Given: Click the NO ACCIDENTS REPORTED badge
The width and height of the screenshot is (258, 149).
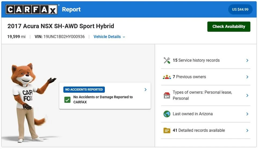Looking at the screenshot, I should point(84,90).
